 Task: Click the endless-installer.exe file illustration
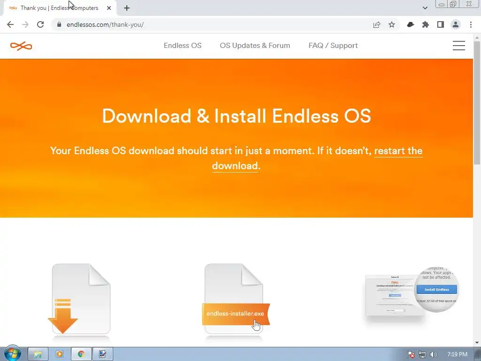[236, 299]
